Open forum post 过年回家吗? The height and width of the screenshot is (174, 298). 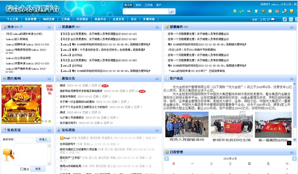pos(67,144)
